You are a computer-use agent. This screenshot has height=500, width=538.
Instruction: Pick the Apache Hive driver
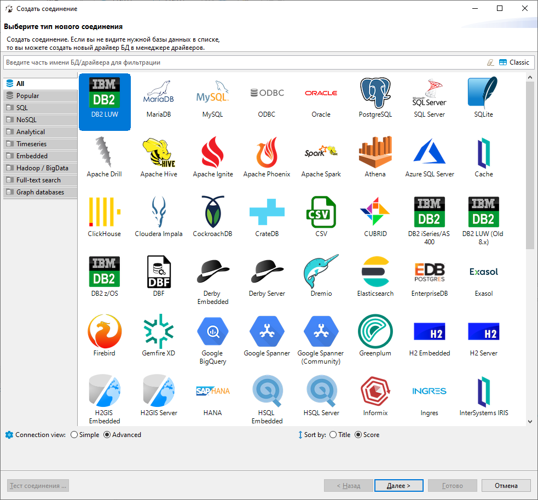(159, 154)
